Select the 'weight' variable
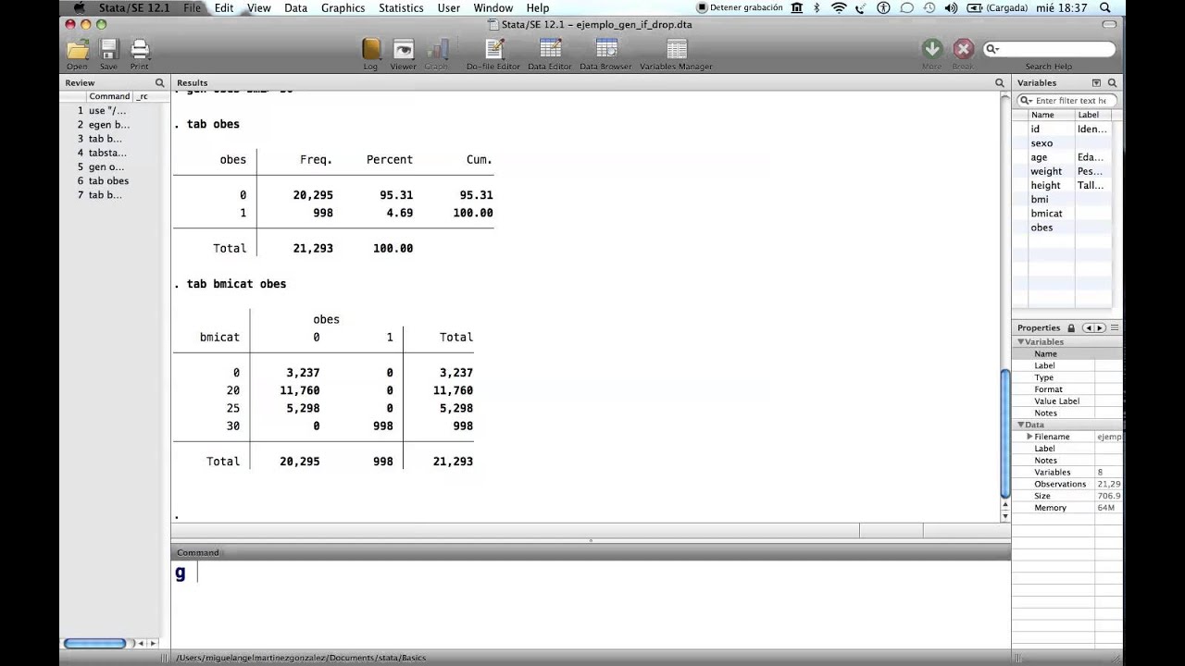The width and height of the screenshot is (1185, 666). pos(1046,171)
